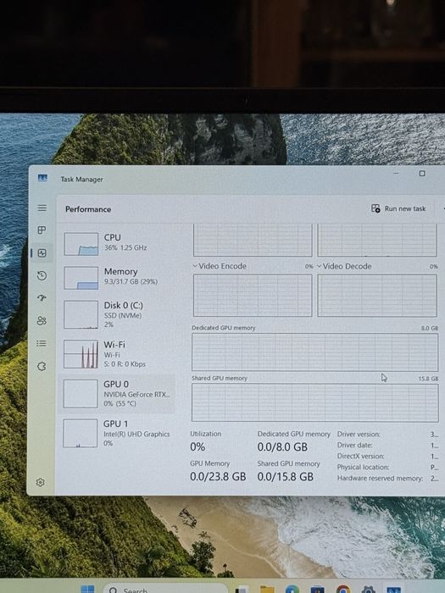Maximize the Task Manager window

pos(422,173)
